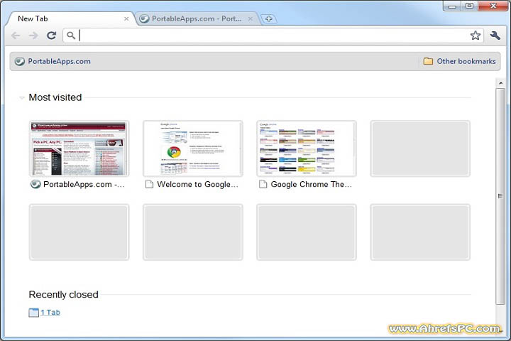Viewport: 511px width, 341px height.
Task: Close the PortableApps.com tab
Action: (250, 19)
